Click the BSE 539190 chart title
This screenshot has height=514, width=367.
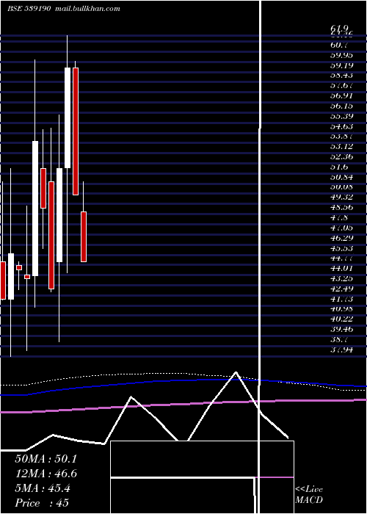point(29,9)
